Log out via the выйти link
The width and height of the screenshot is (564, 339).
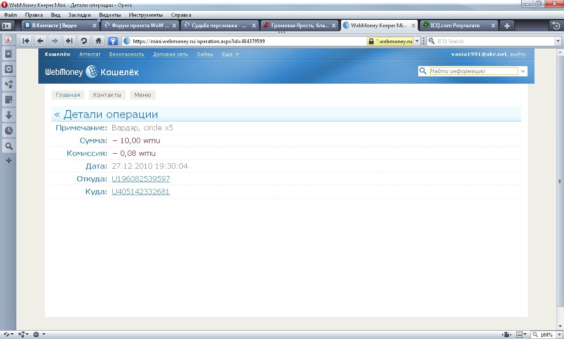coord(518,54)
